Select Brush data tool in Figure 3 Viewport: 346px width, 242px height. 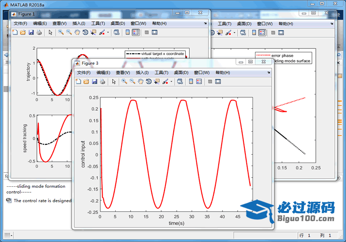tap(165, 82)
